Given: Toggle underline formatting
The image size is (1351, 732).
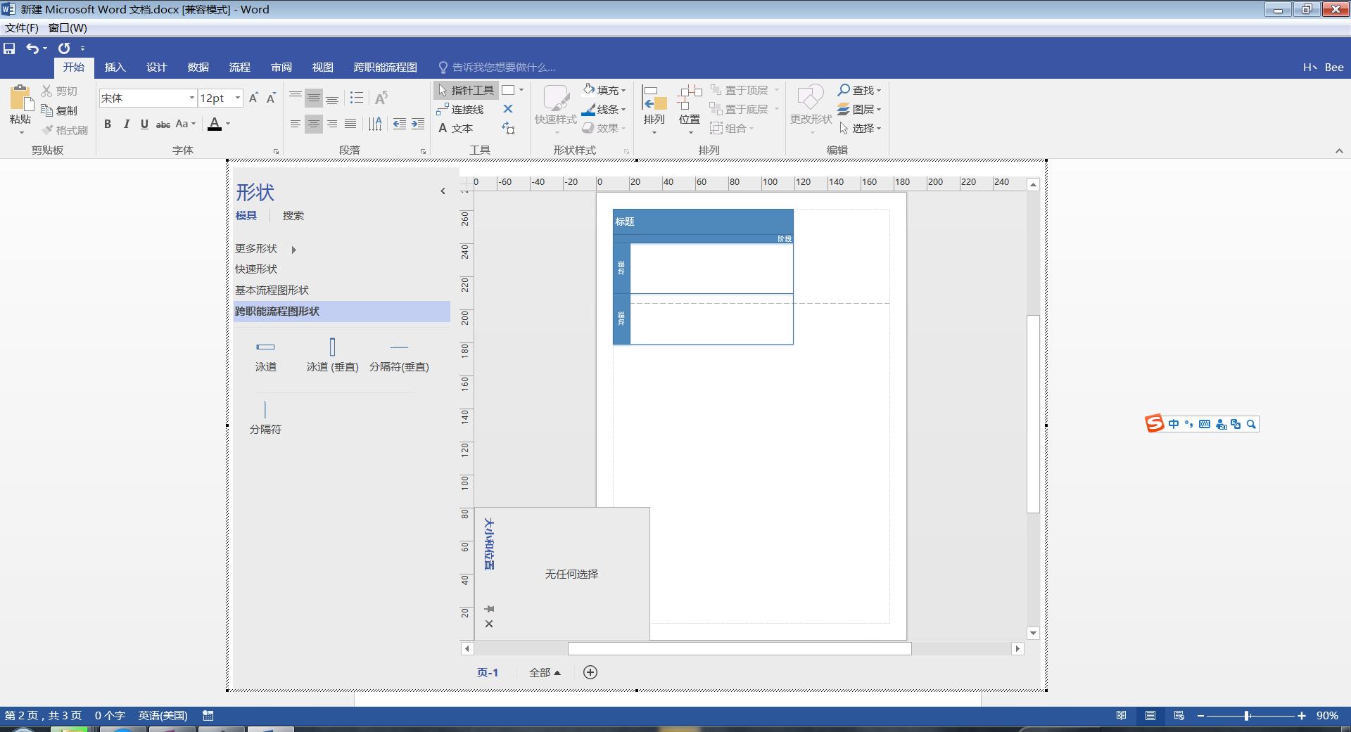Looking at the screenshot, I should coord(144,124).
